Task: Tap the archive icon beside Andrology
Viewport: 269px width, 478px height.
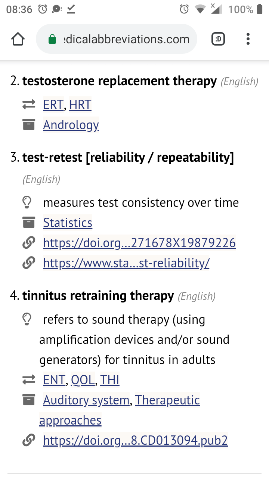Action: click(29, 125)
